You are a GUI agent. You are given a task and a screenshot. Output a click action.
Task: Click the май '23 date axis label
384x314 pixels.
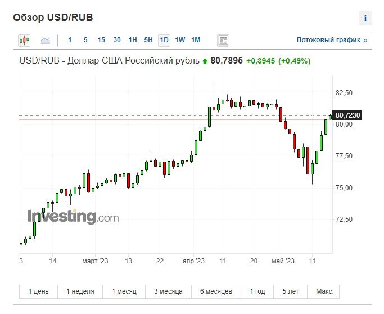(x=283, y=261)
